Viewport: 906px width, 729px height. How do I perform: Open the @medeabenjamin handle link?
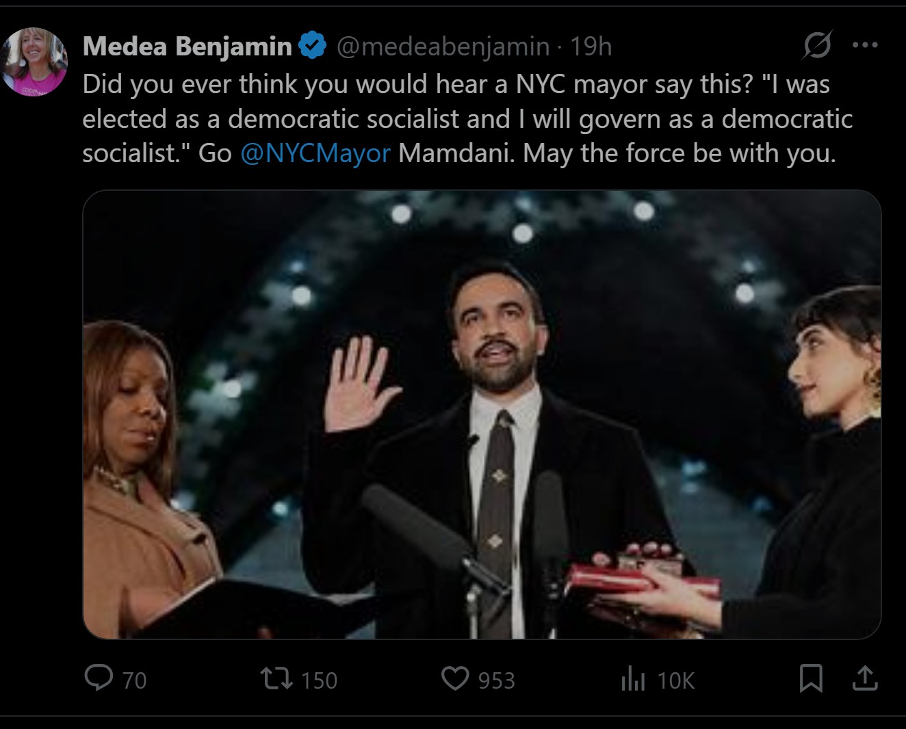click(443, 47)
